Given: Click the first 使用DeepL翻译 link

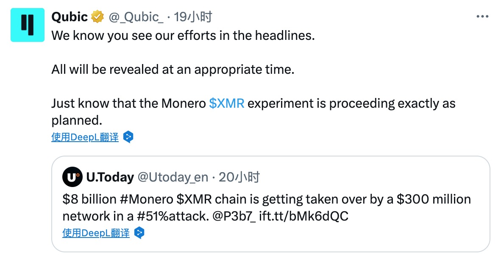Looking at the screenshot, I should click(85, 137).
